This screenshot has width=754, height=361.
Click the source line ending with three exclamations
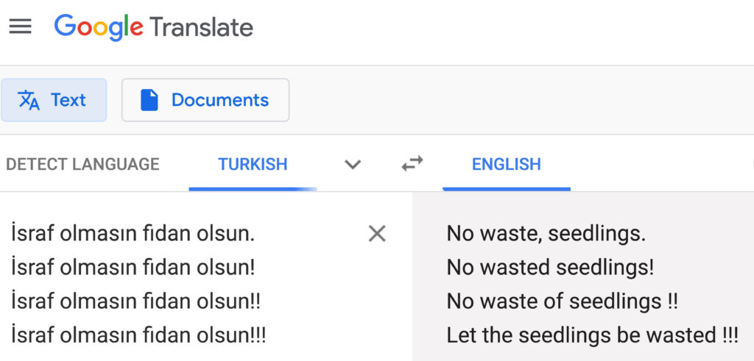(x=138, y=335)
